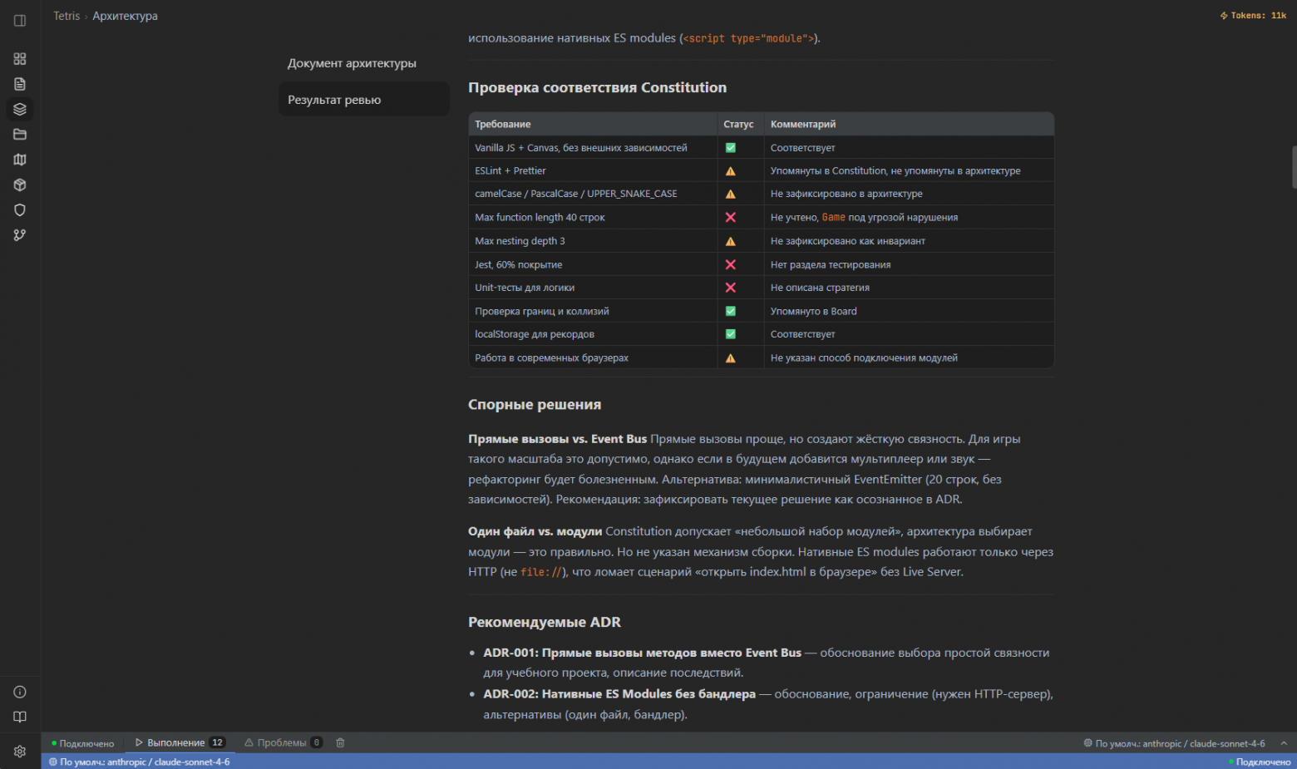Viewport: 1297px width, 769px height.
Task: Expand the bottom panel with the chevron
Action: pyautogui.click(x=1284, y=743)
